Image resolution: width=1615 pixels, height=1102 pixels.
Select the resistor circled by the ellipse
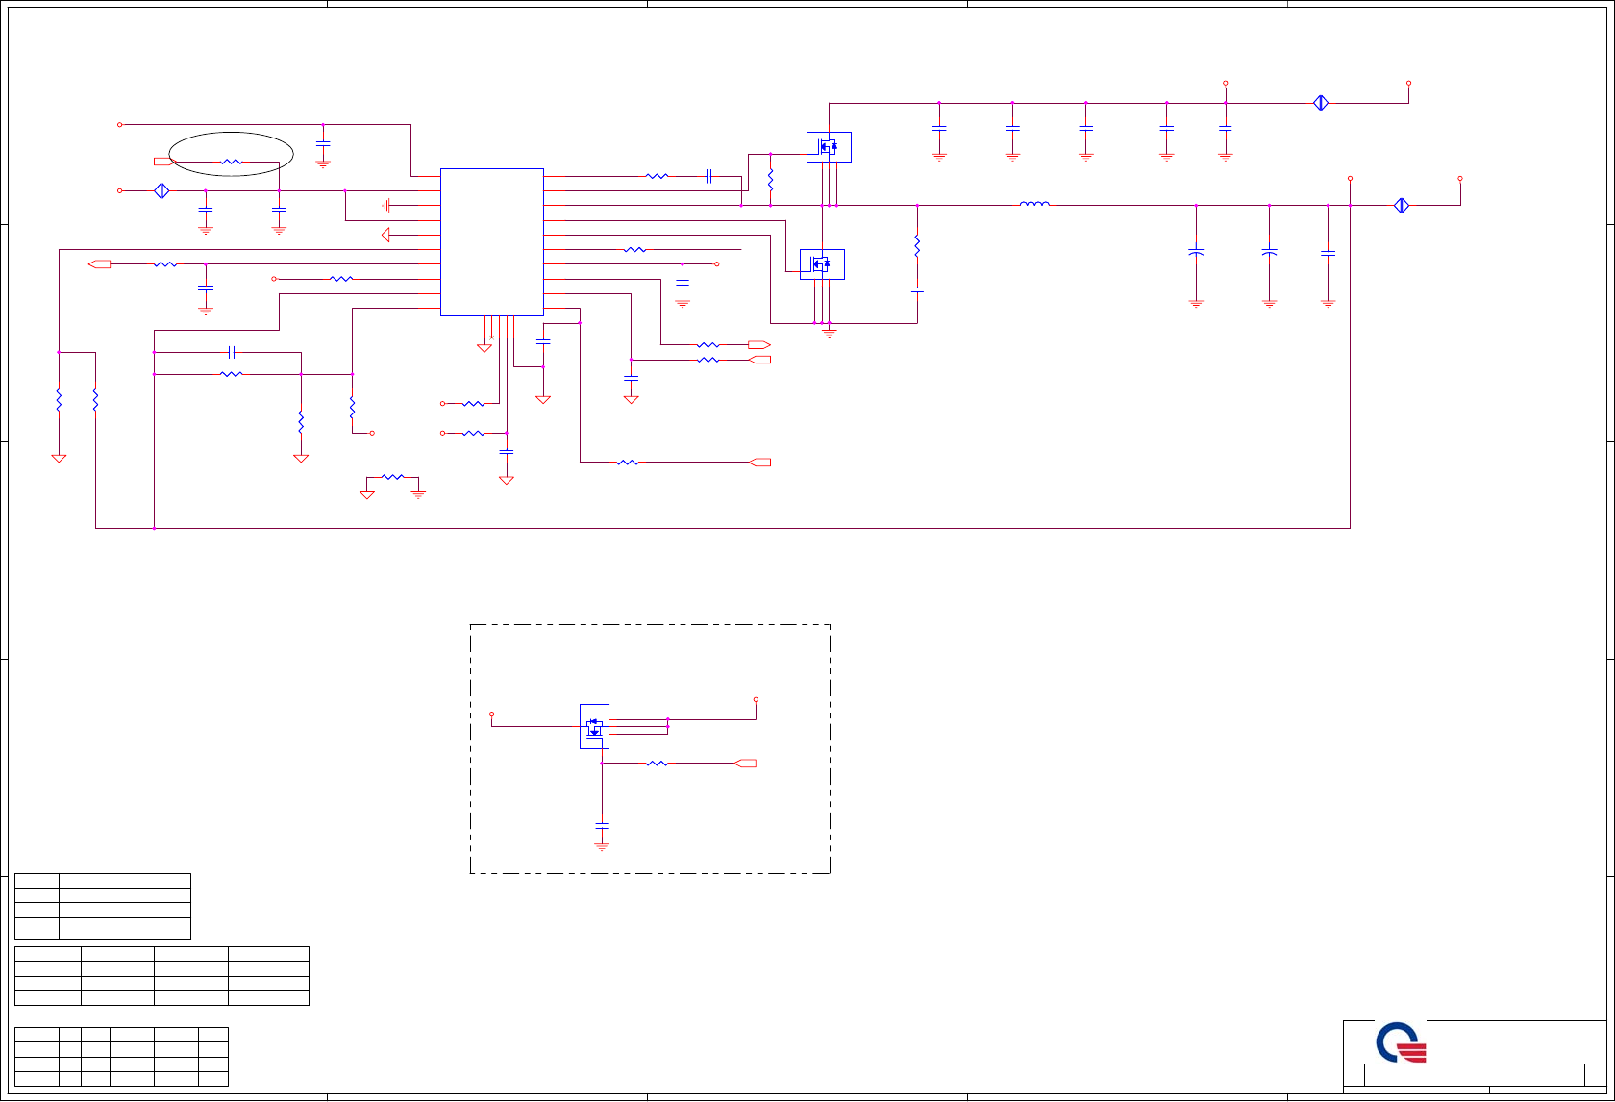coord(232,162)
